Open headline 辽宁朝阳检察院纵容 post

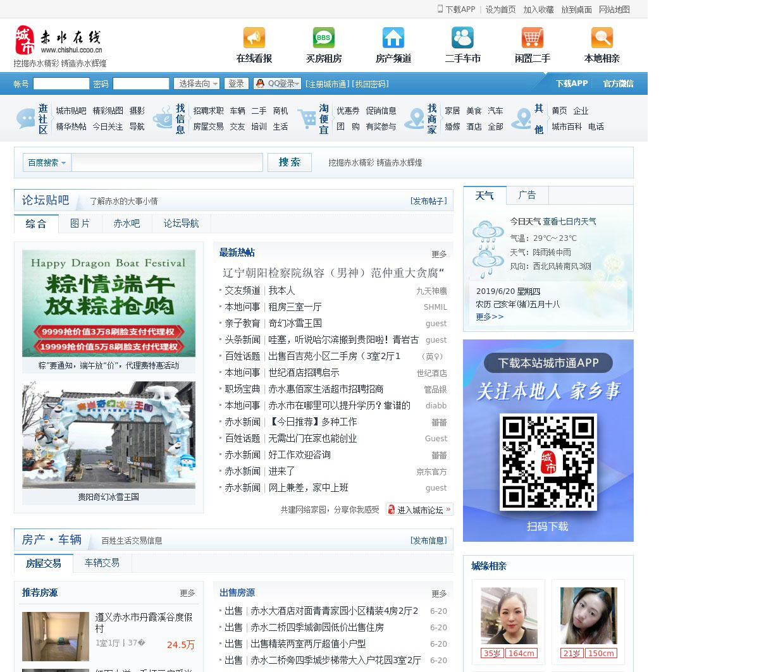333,273
